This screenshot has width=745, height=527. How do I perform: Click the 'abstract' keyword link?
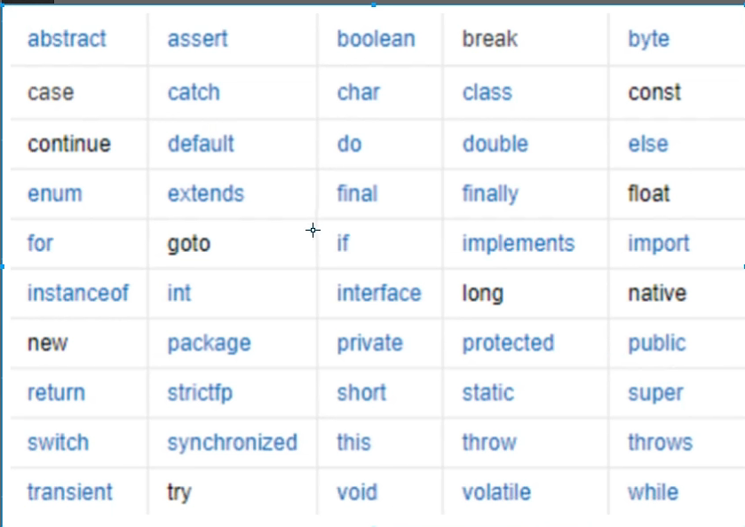(67, 39)
